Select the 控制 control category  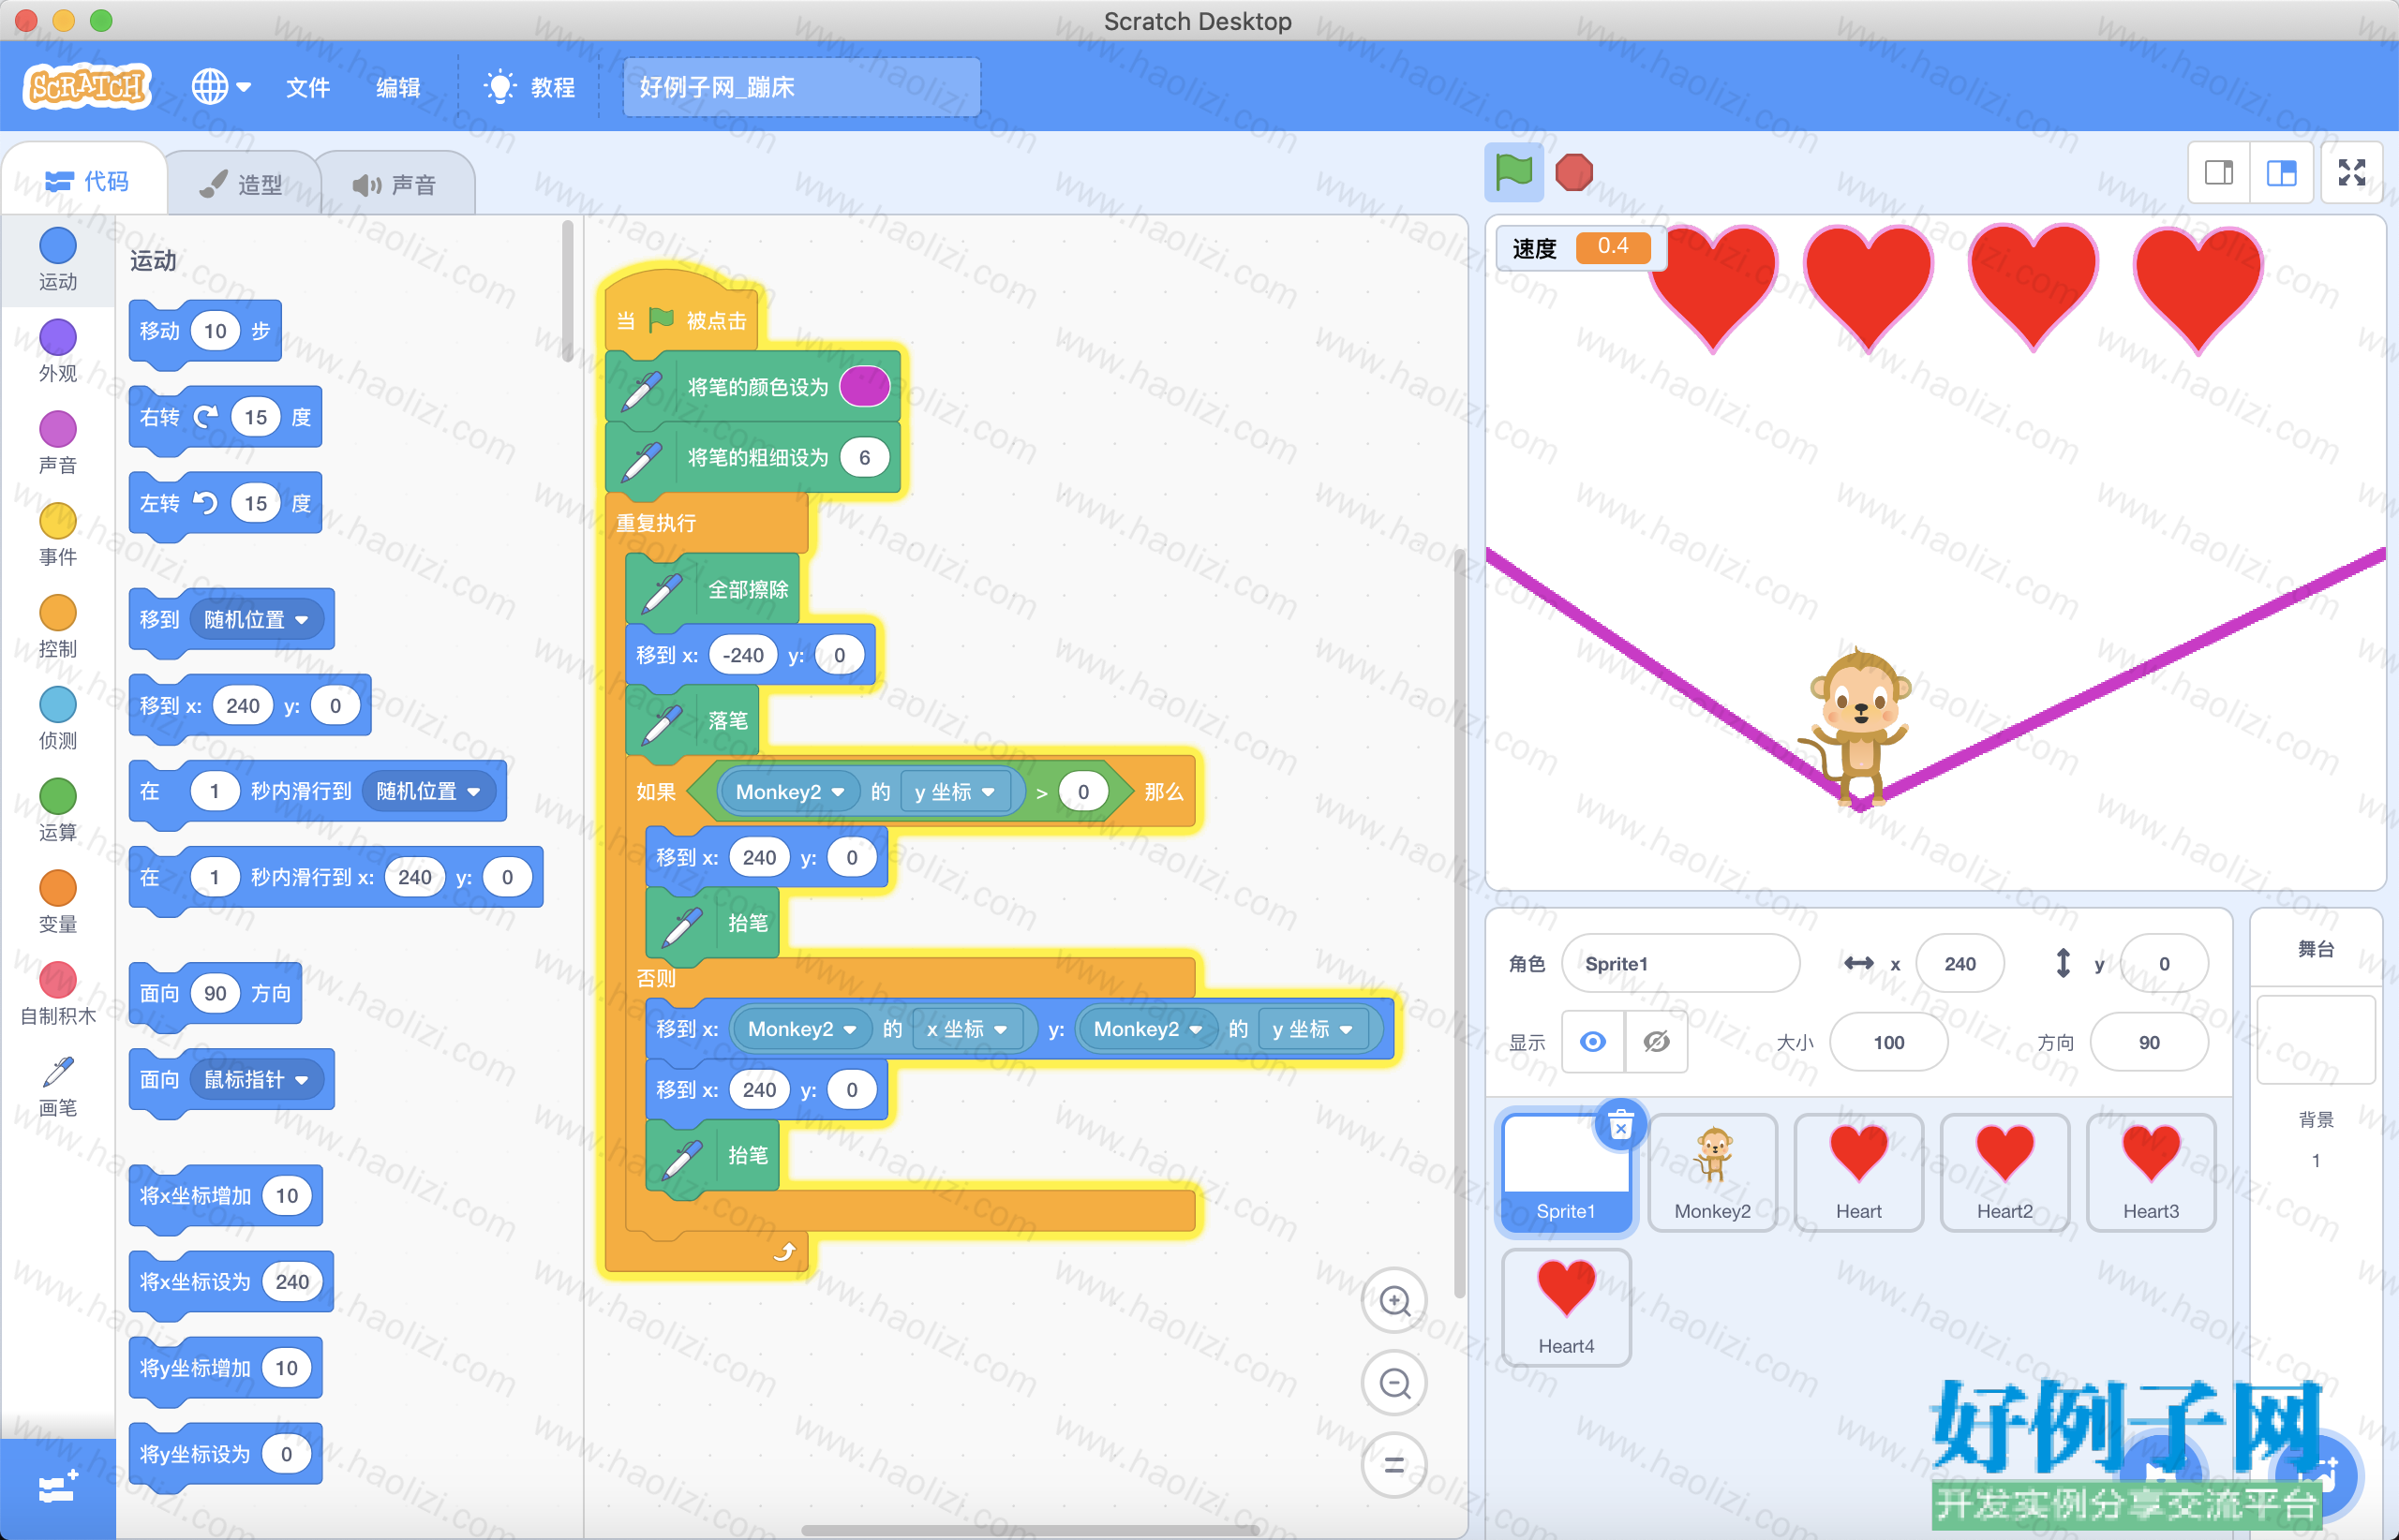(57, 627)
